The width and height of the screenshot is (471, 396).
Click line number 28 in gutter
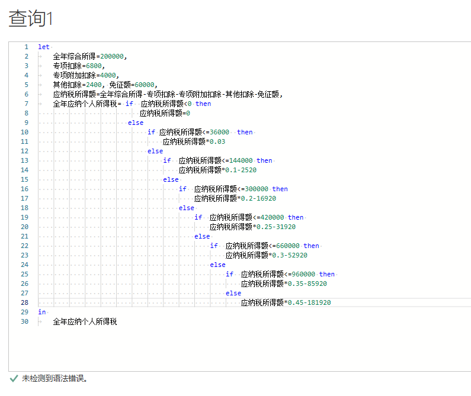tap(25, 302)
